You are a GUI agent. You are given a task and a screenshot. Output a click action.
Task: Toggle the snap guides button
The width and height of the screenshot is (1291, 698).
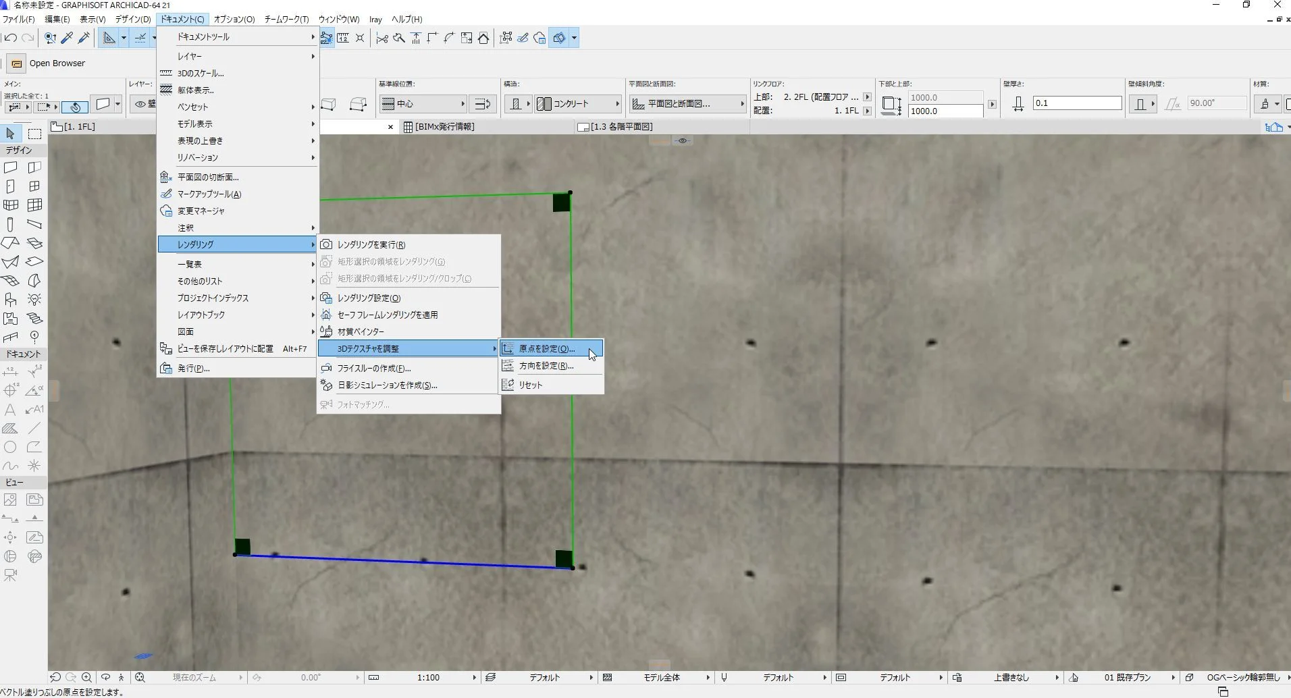point(140,38)
